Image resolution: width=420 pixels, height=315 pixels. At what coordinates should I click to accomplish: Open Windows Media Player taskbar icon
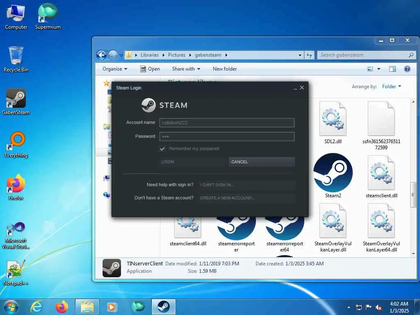(112, 307)
